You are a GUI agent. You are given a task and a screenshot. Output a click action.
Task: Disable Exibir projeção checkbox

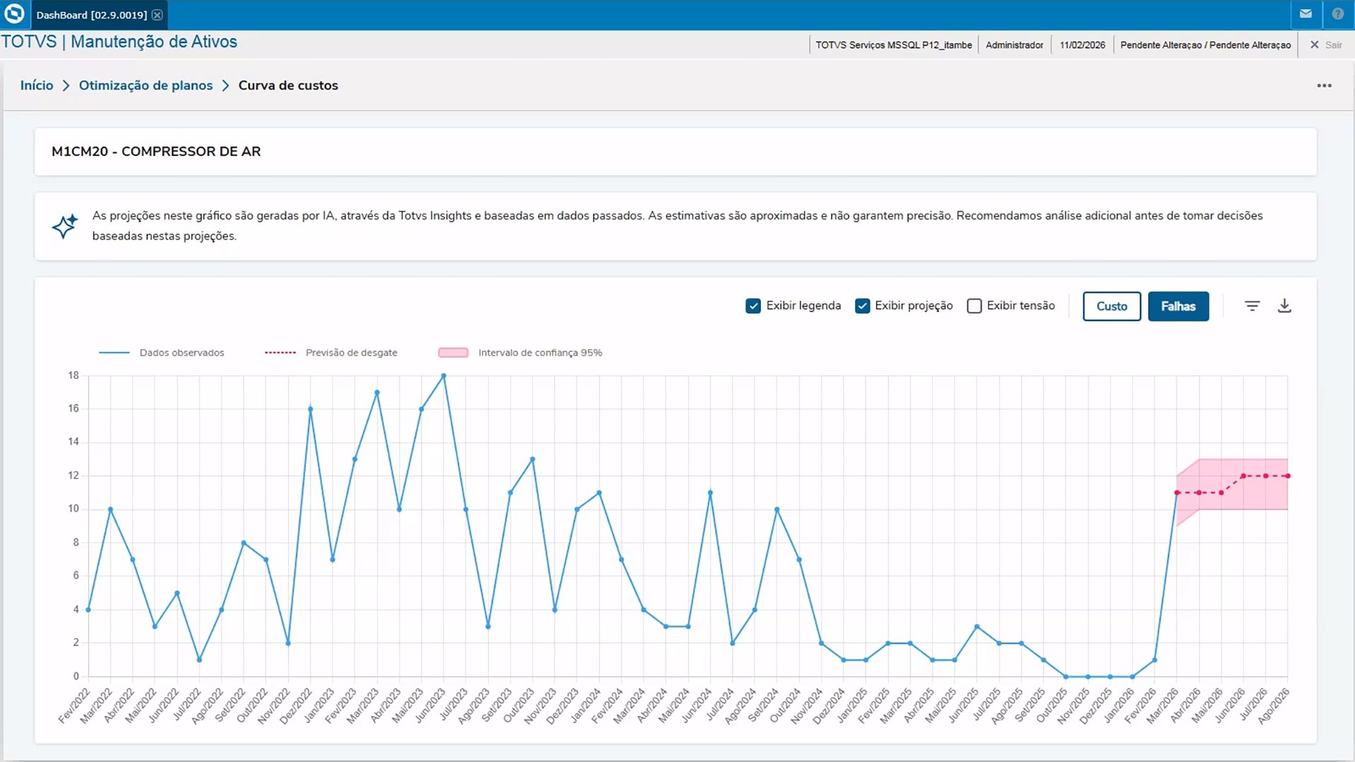[862, 306]
